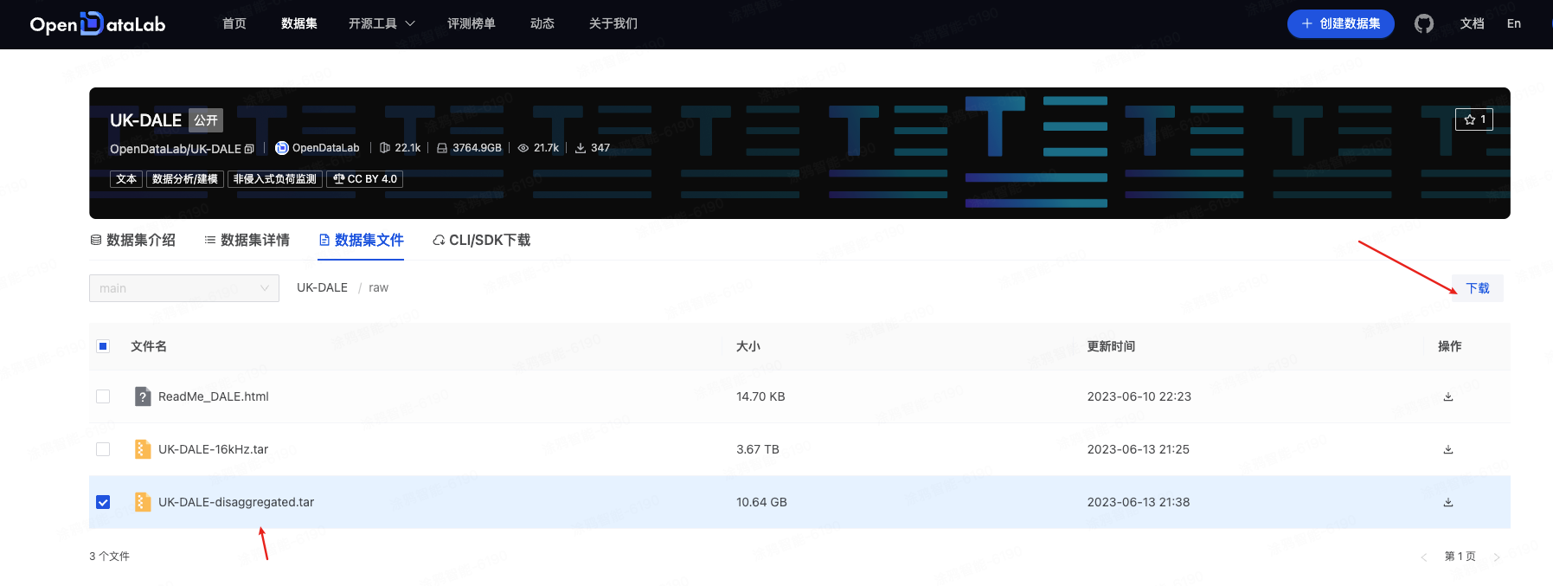Go to the previous page arrow

pyautogui.click(x=1423, y=557)
